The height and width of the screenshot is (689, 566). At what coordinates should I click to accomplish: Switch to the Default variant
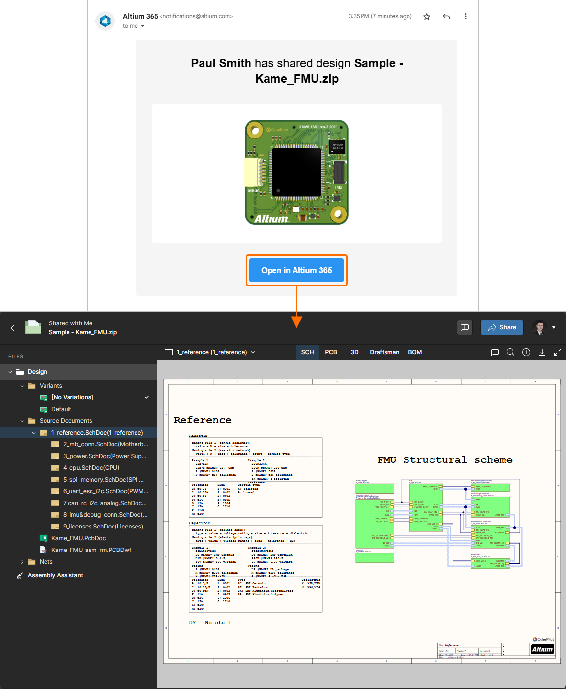pyautogui.click(x=61, y=409)
